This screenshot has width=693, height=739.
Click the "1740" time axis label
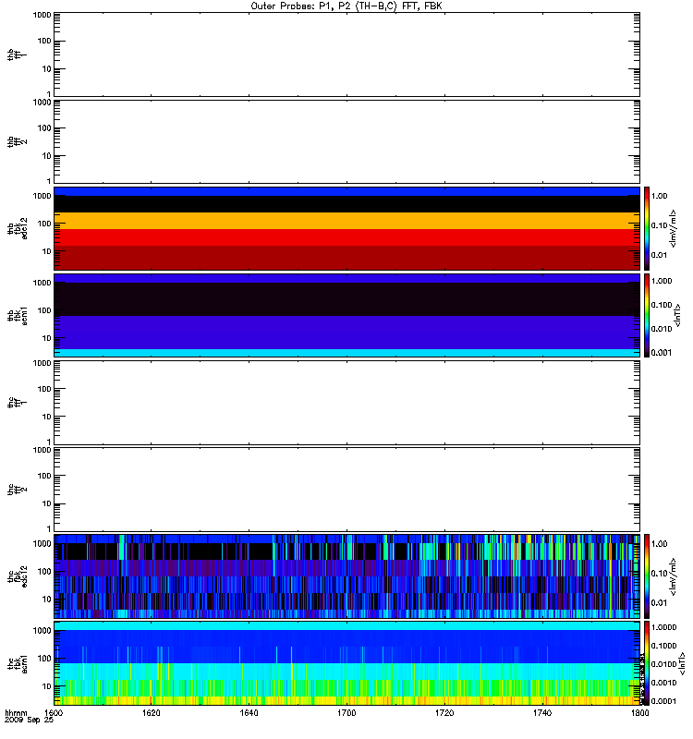pyautogui.click(x=542, y=712)
